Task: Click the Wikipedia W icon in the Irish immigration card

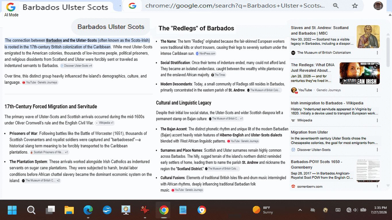Action: 293,120
